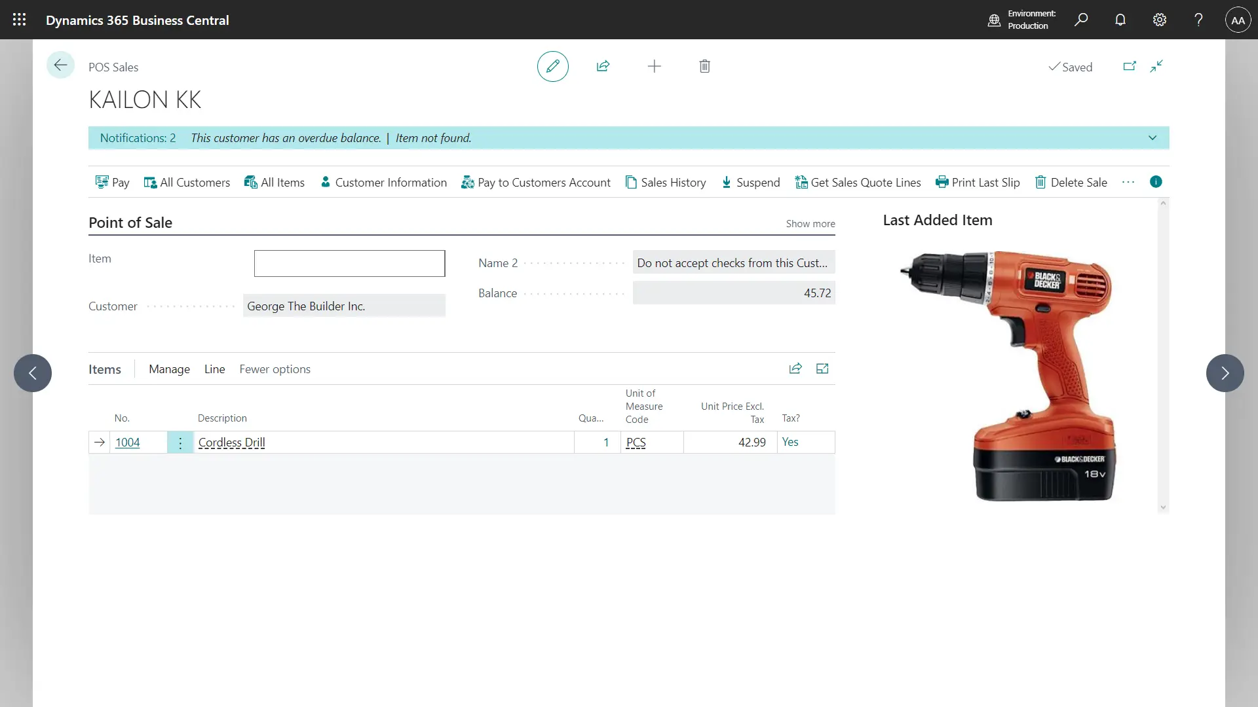Click the share icon in header
The width and height of the screenshot is (1258, 707).
pyautogui.click(x=603, y=66)
